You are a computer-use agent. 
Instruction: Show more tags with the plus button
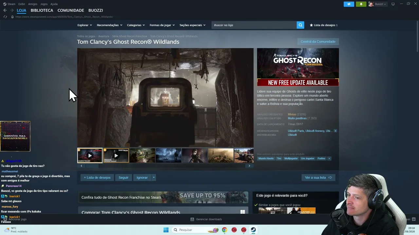329,159
